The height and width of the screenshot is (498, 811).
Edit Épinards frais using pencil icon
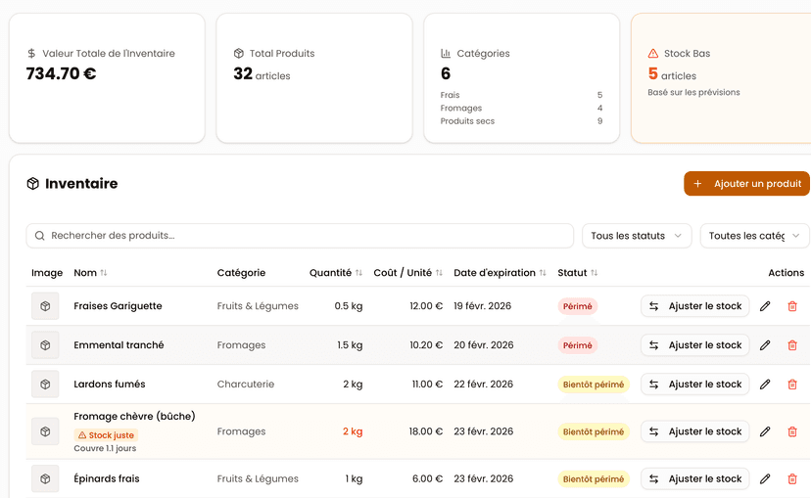765,479
